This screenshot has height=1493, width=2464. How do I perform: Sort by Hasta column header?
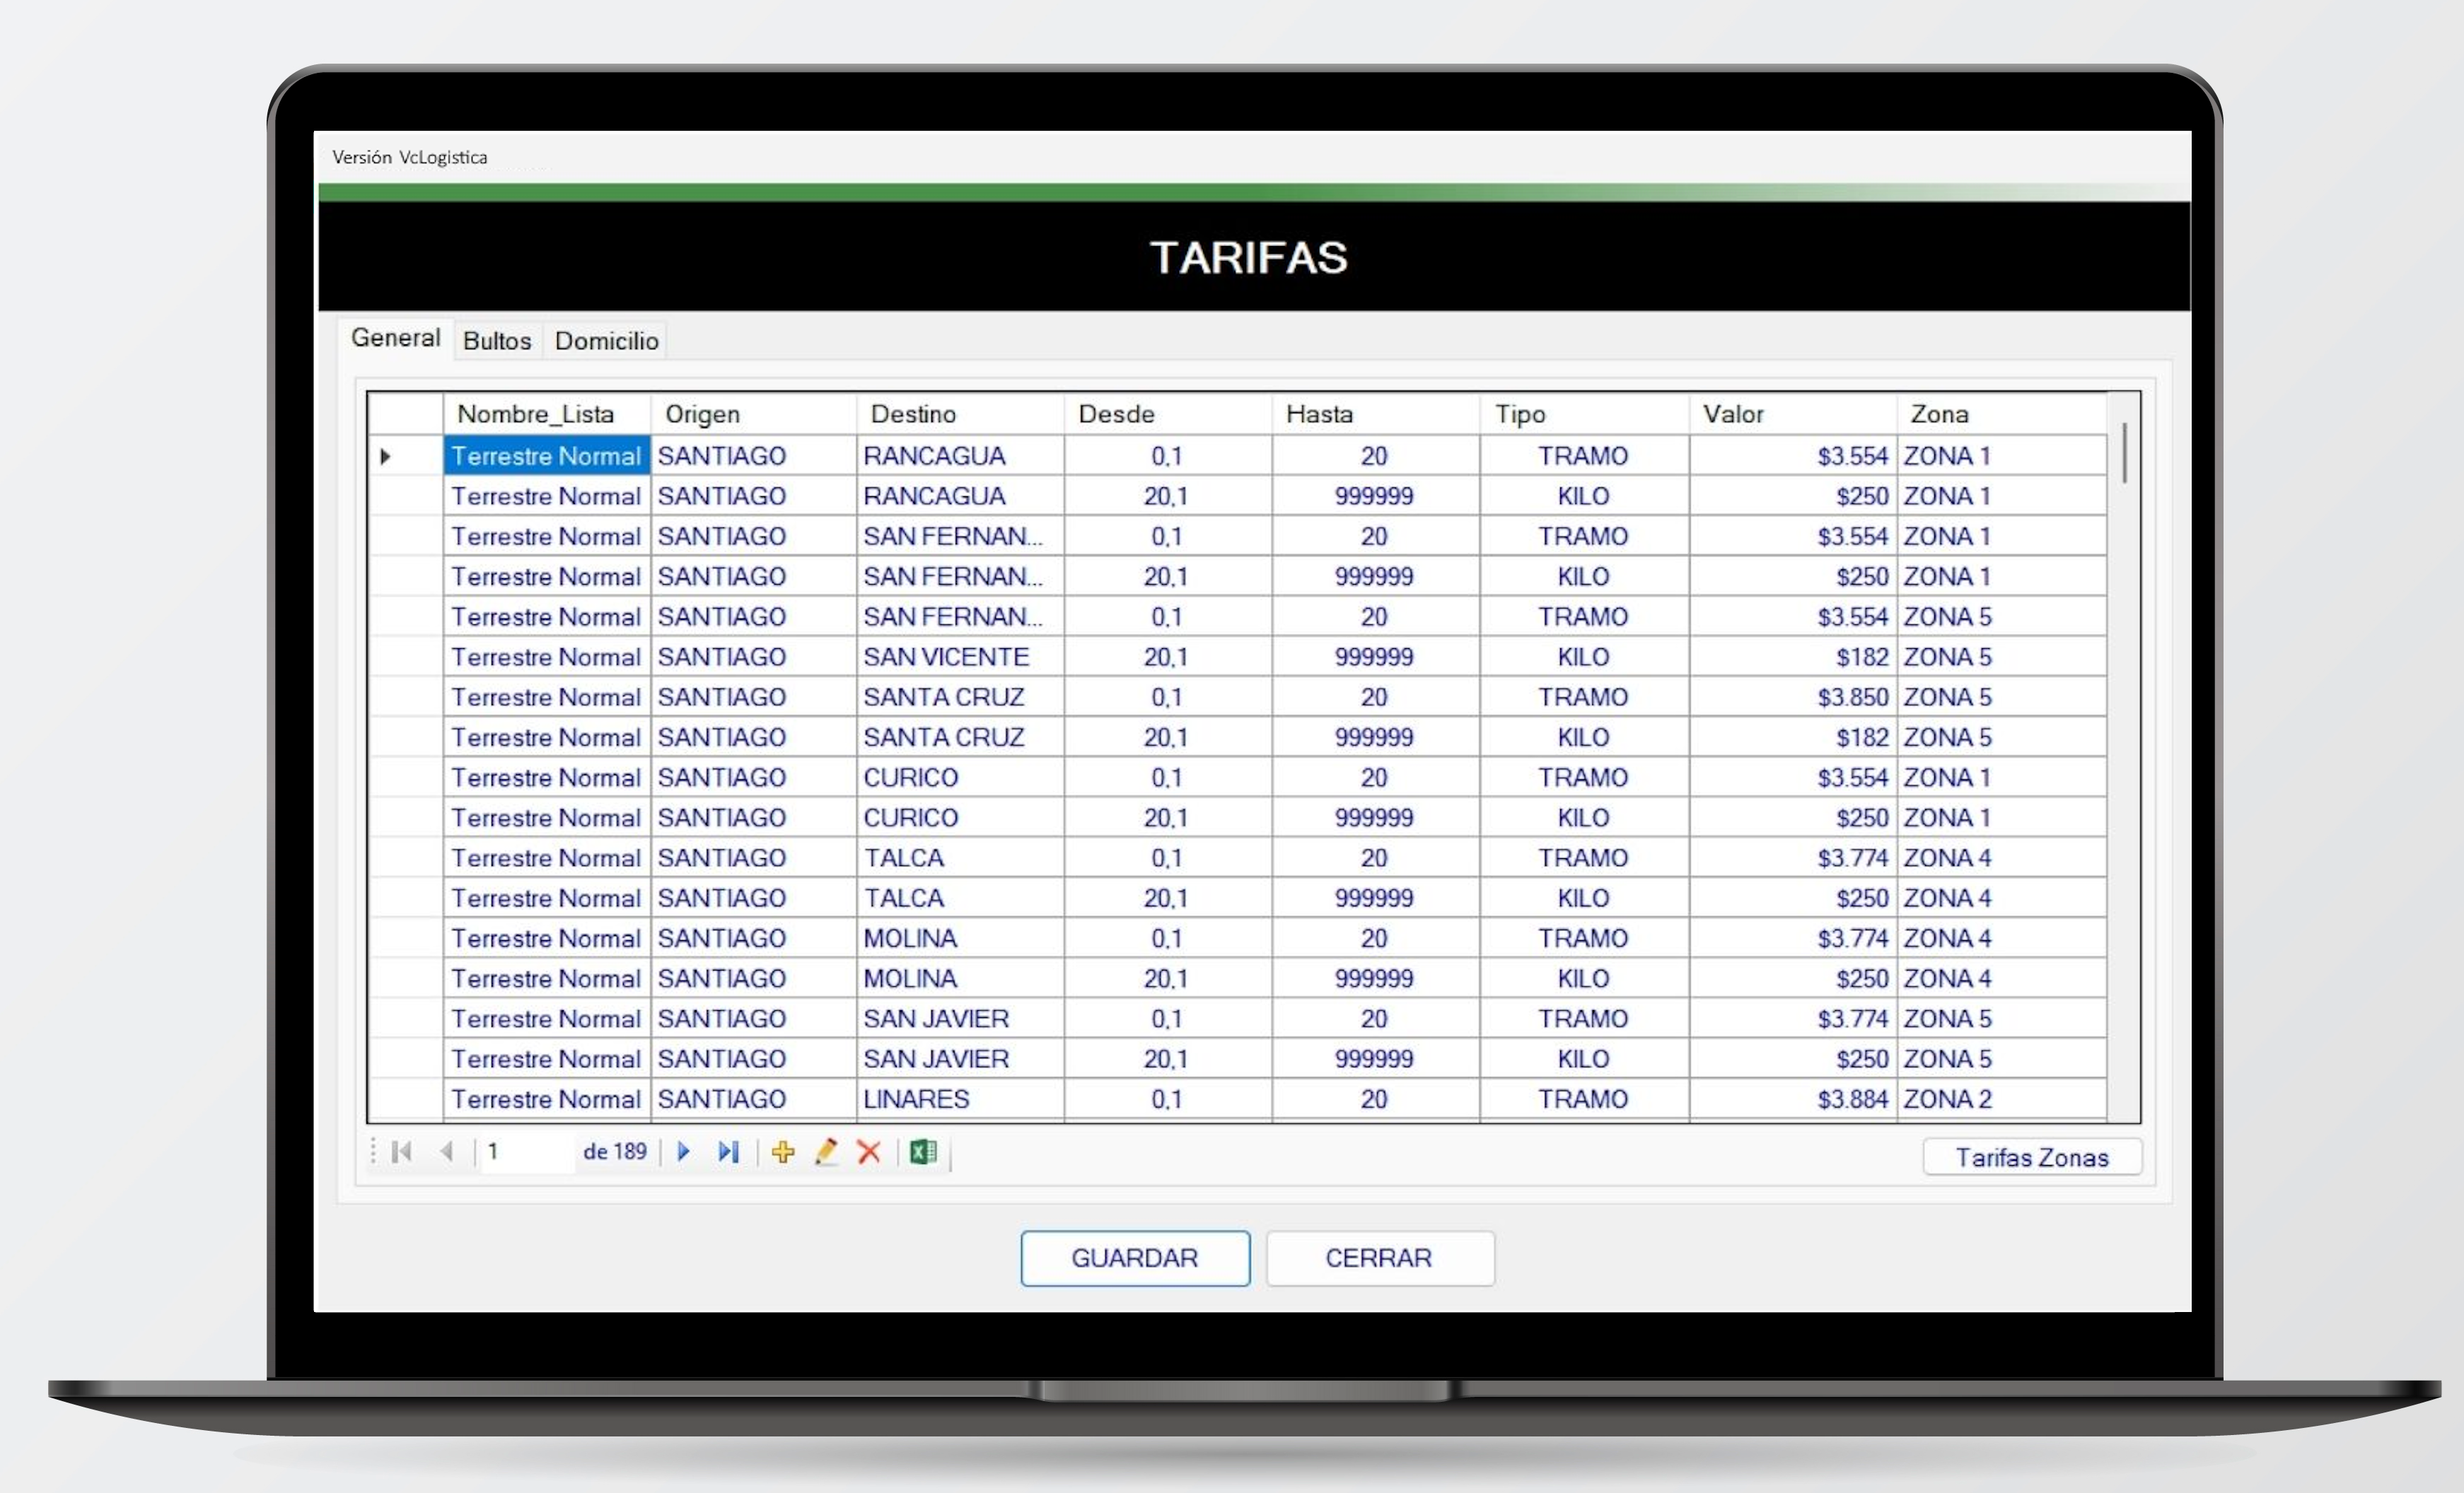(1377, 414)
